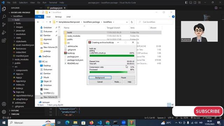Open Microsoft Edge from the taskbar

tap(67, 122)
